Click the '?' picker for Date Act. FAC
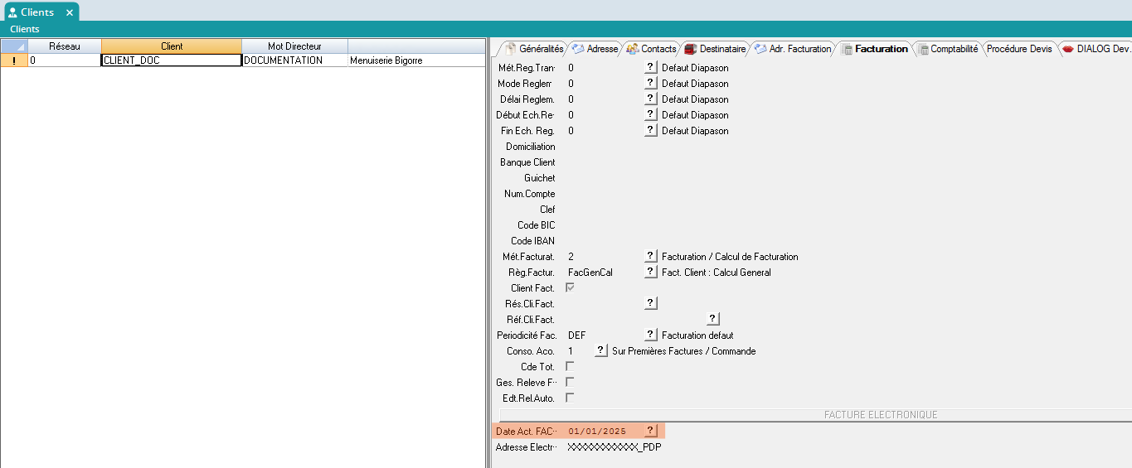1132x468 pixels. (651, 431)
